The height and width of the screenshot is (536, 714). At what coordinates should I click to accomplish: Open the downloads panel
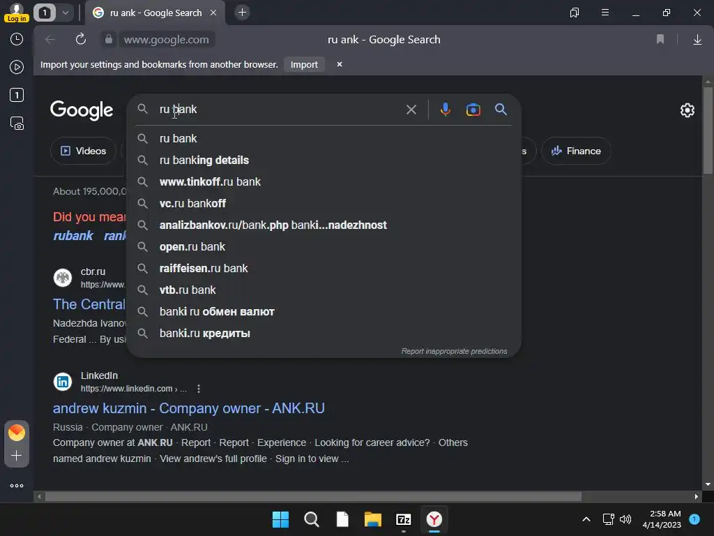point(697,40)
